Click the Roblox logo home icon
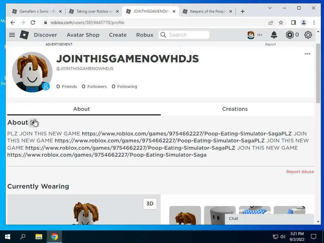Viewport: 324px width, 243px height. [x=24, y=35]
